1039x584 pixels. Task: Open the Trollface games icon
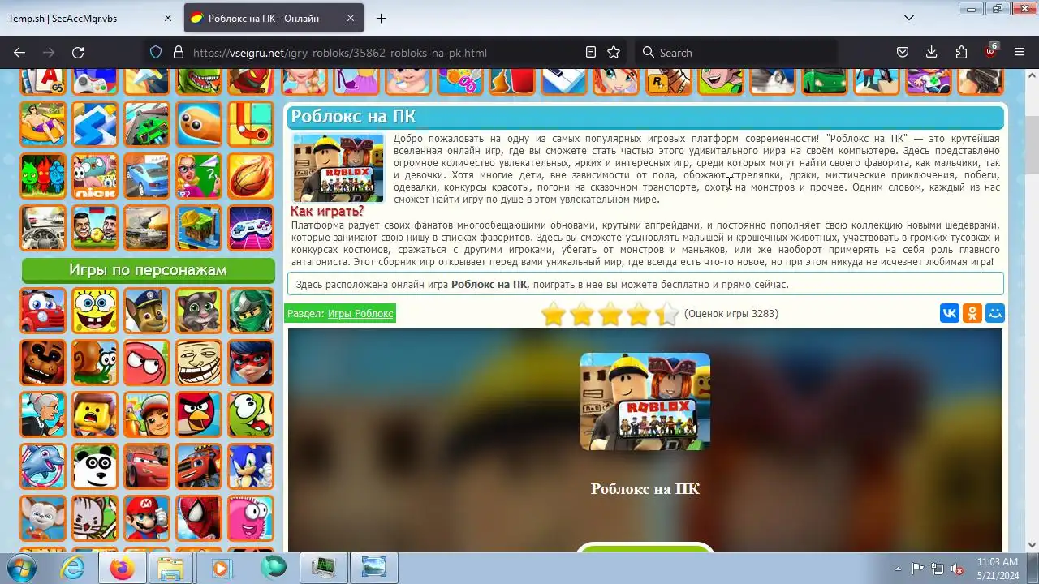tap(199, 363)
